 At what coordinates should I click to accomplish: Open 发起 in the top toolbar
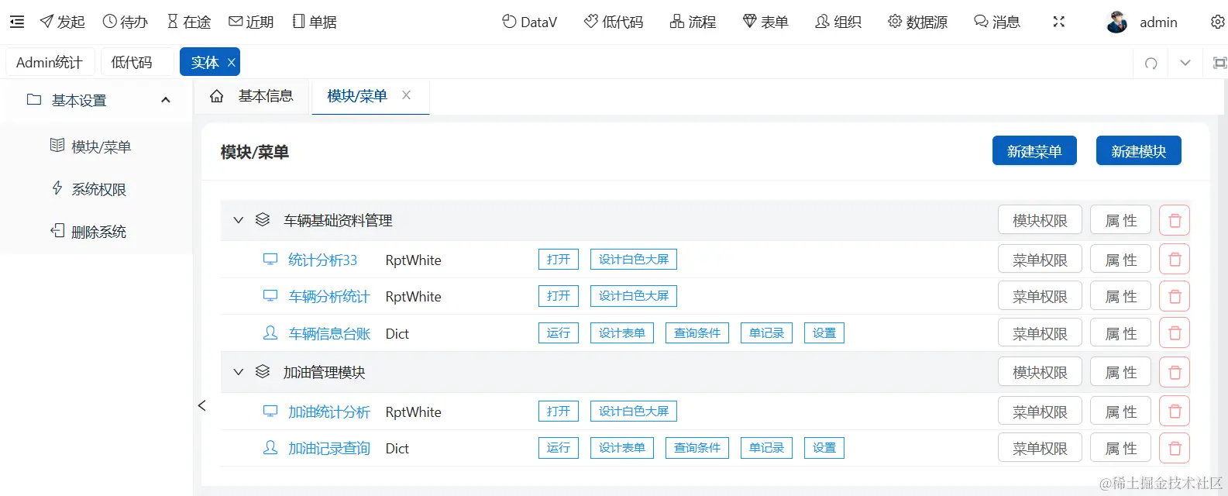[x=63, y=22]
